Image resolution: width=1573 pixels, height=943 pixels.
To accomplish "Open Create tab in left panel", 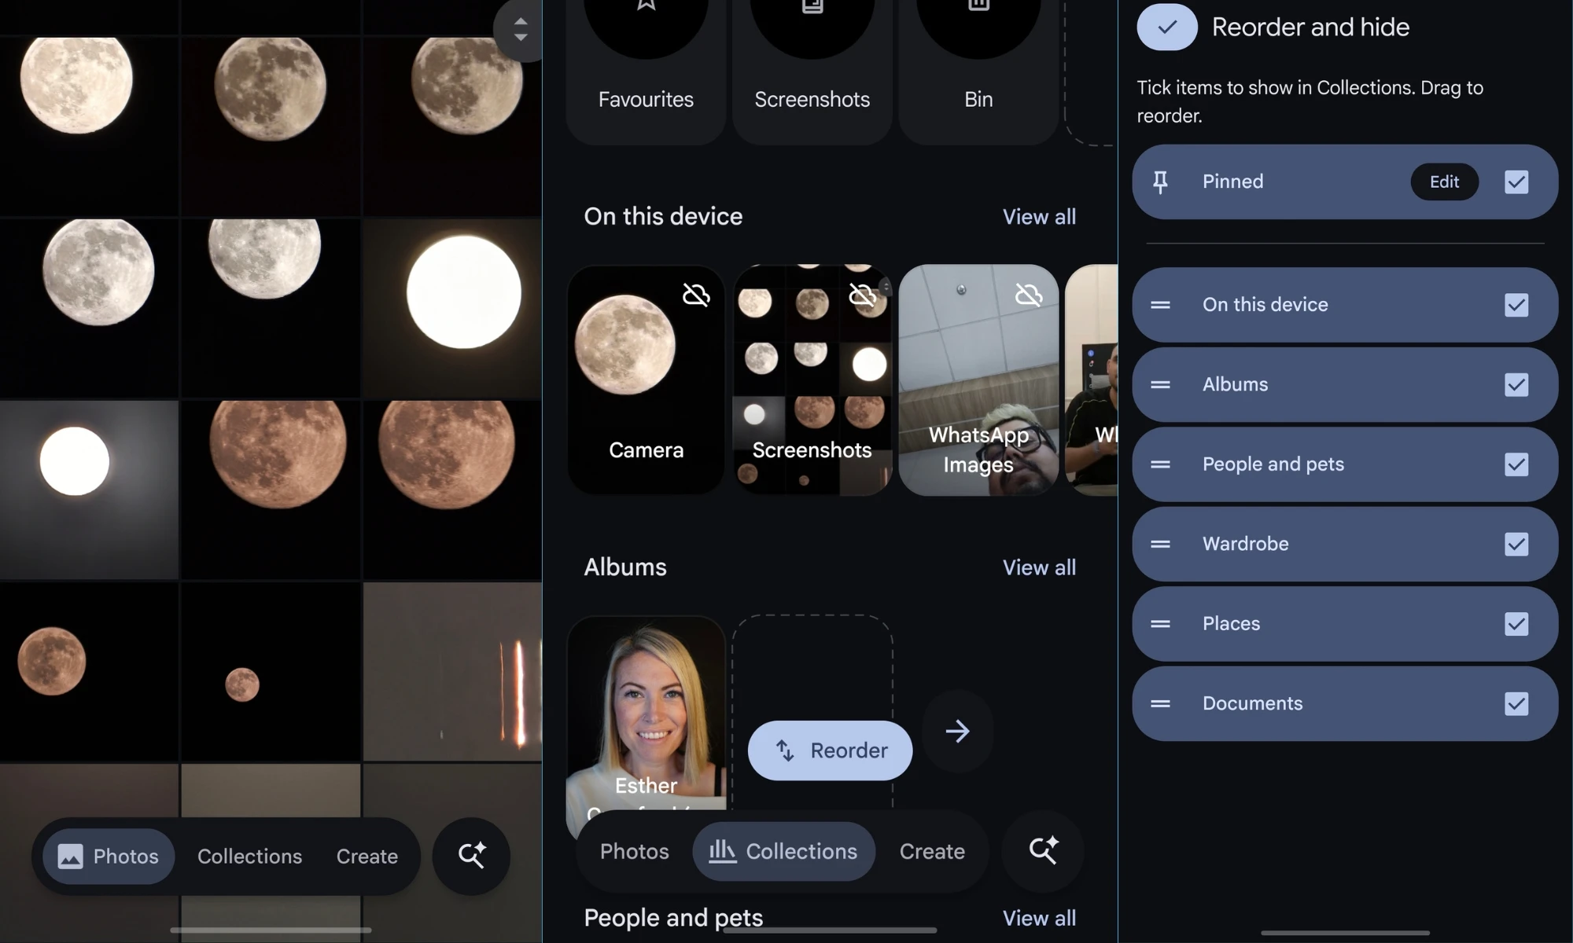I will 367,857.
